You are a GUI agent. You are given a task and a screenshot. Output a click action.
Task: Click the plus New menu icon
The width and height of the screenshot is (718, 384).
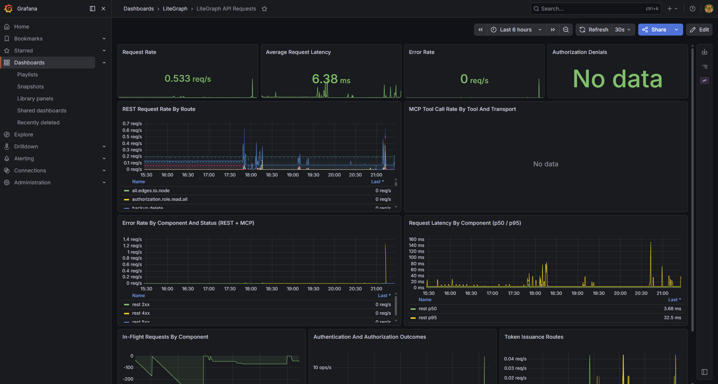coord(673,9)
